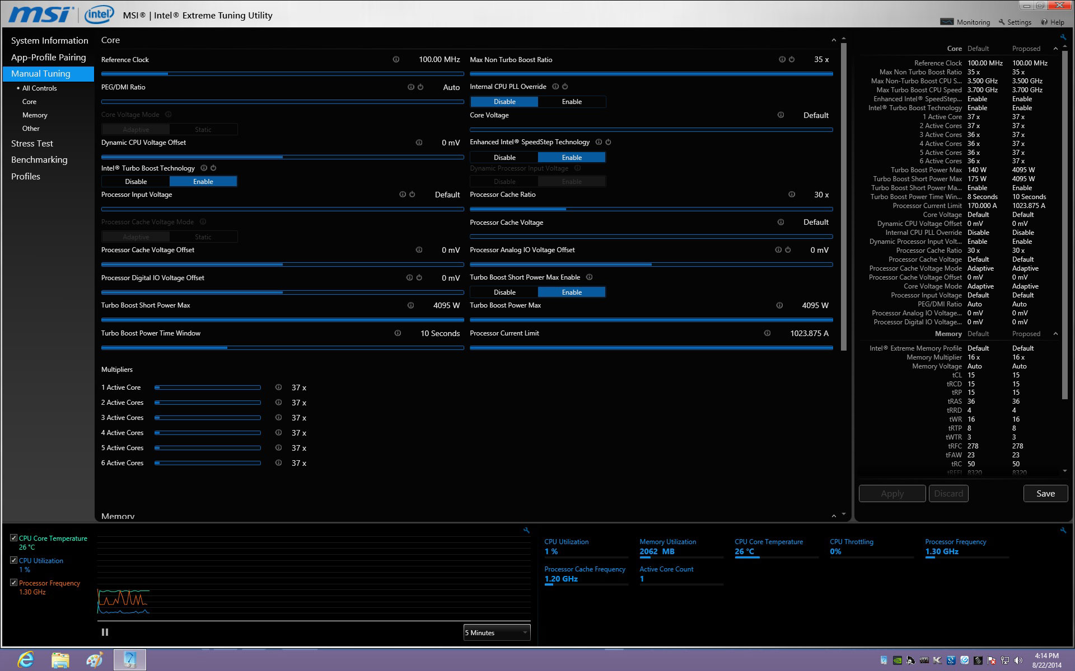Click the main tuning panel vertical scrollbar
Screen dimensions: 1075x671
(x=844, y=196)
